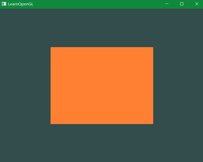This screenshot has height=162, width=203.
Task: Maximize the LearnOpenGL window
Action: [x=182, y=4]
